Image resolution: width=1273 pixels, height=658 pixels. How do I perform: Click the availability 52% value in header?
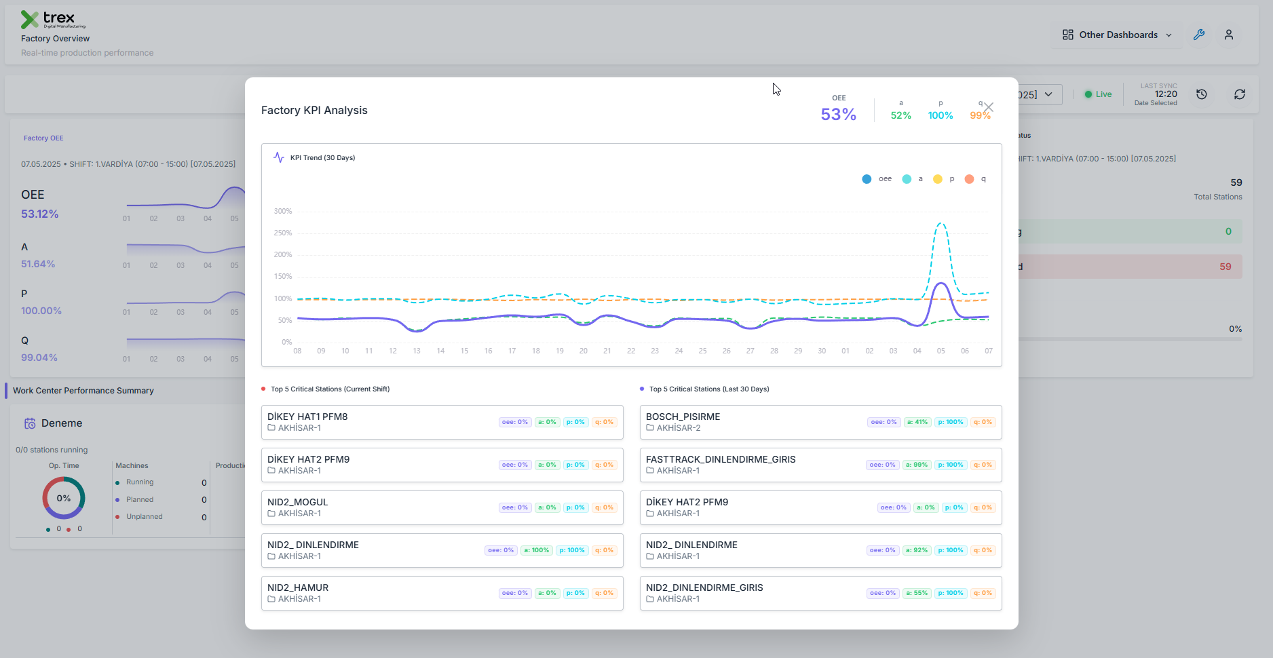901,116
